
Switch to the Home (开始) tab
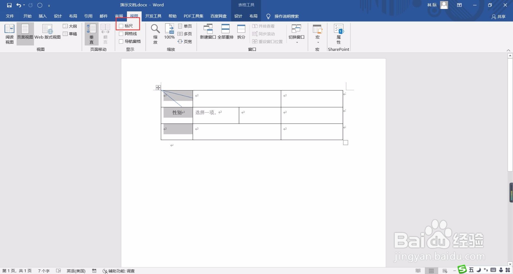tap(27, 16)
